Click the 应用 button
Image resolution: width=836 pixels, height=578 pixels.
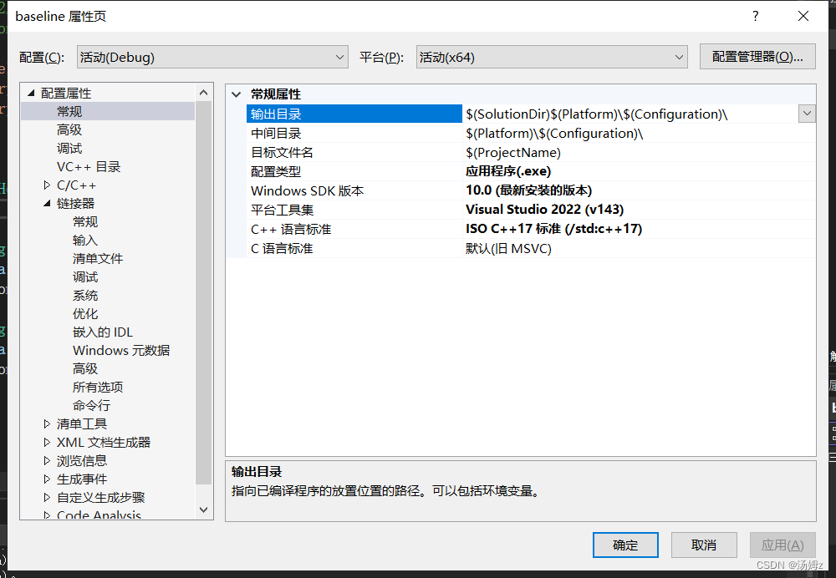782,545
